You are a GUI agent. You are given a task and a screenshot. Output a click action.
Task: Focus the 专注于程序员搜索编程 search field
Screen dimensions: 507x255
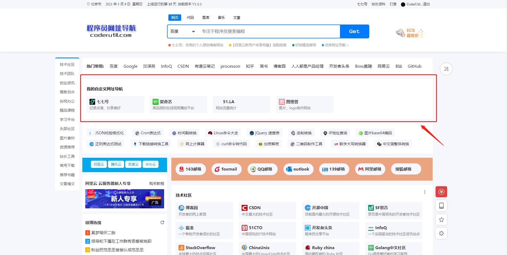point(269,31)
